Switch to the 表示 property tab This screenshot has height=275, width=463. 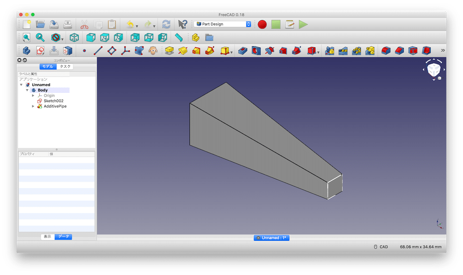point(47,237)
